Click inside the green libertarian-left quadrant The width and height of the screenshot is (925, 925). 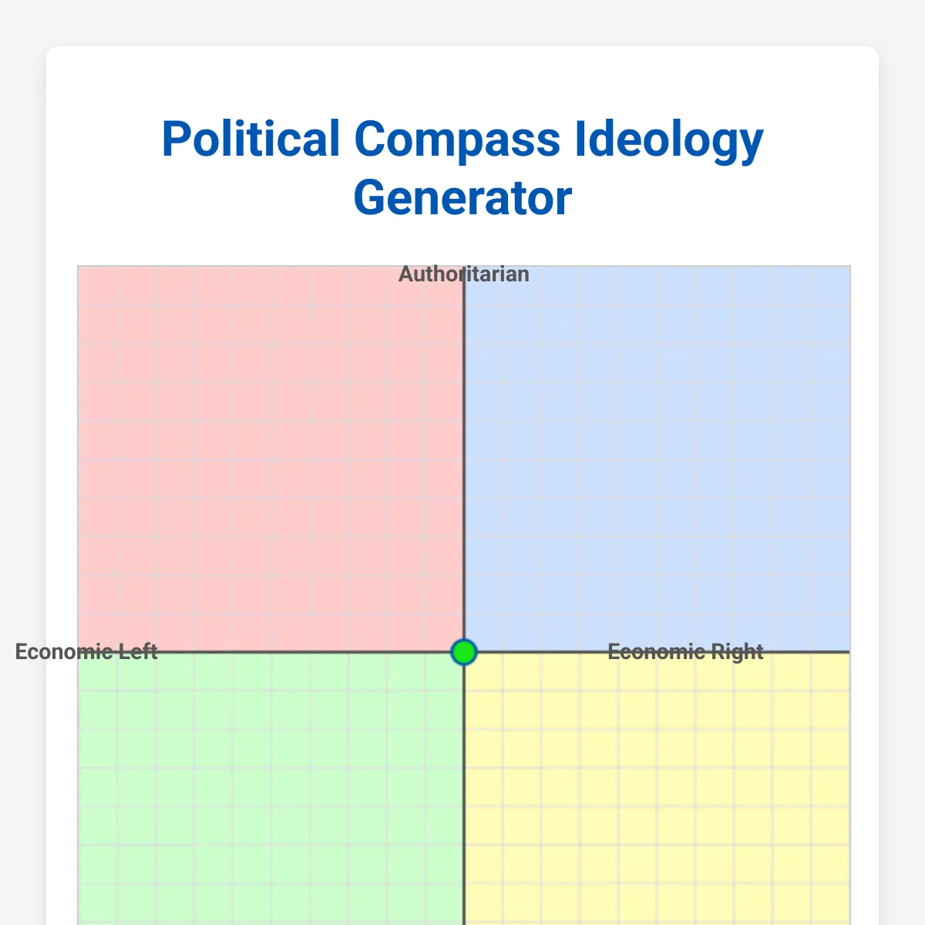pyautogui.click(x=270, y=786)
